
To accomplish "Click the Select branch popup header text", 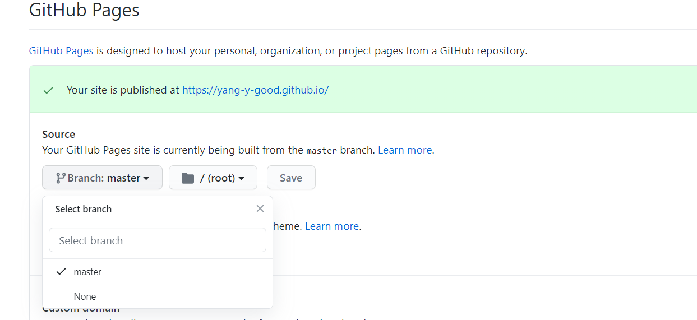I will click(x=84, y=208).
